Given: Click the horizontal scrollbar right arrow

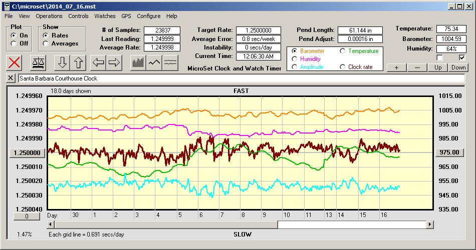Looking at the screenshot, I should click(x=430, y=224).
